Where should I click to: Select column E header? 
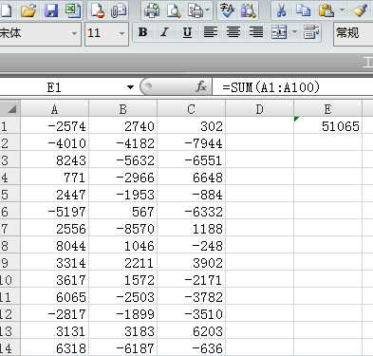point(327,109)
